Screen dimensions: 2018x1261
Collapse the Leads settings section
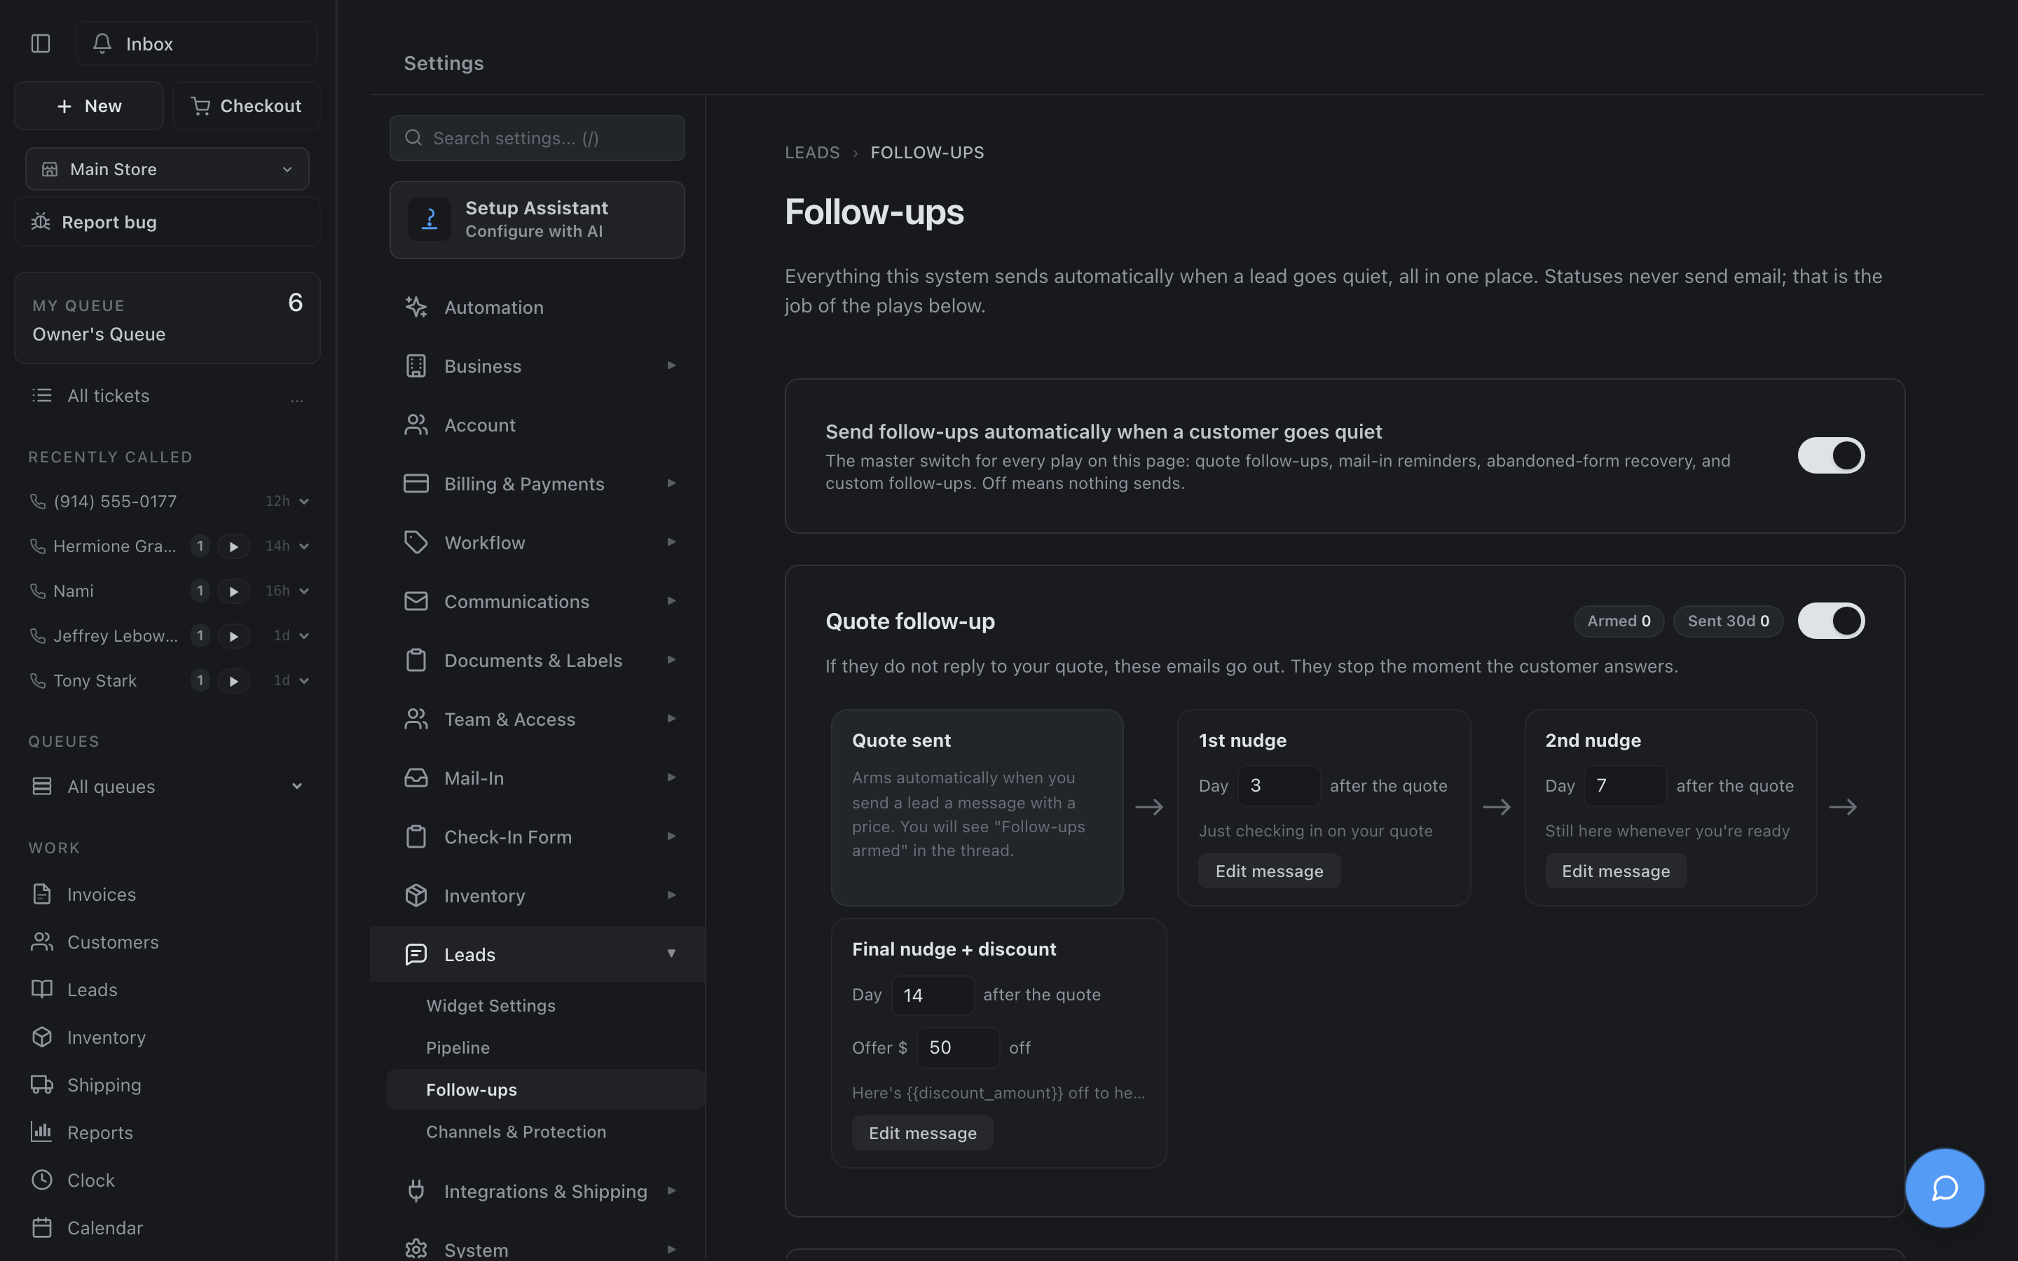(671, 954)
